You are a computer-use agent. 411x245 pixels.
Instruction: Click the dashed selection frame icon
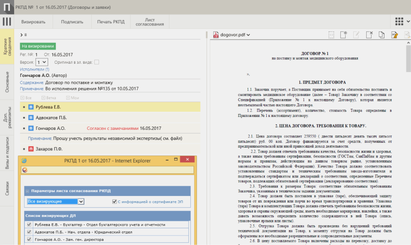click(x=331, y=35)
